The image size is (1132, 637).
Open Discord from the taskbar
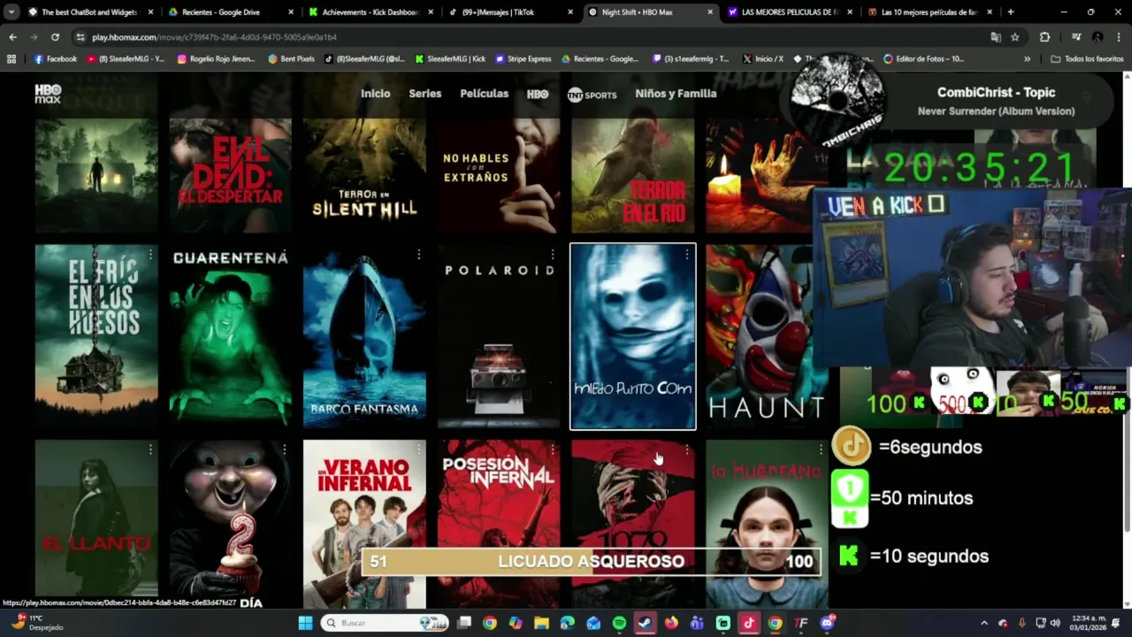(827, 623)
